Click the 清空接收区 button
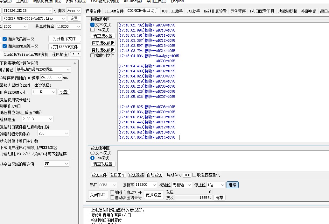This screenshot has height=224, width=329. pos(103,36)
